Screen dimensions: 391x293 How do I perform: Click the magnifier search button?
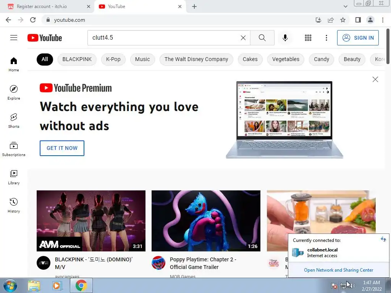[x=262, y=38]
